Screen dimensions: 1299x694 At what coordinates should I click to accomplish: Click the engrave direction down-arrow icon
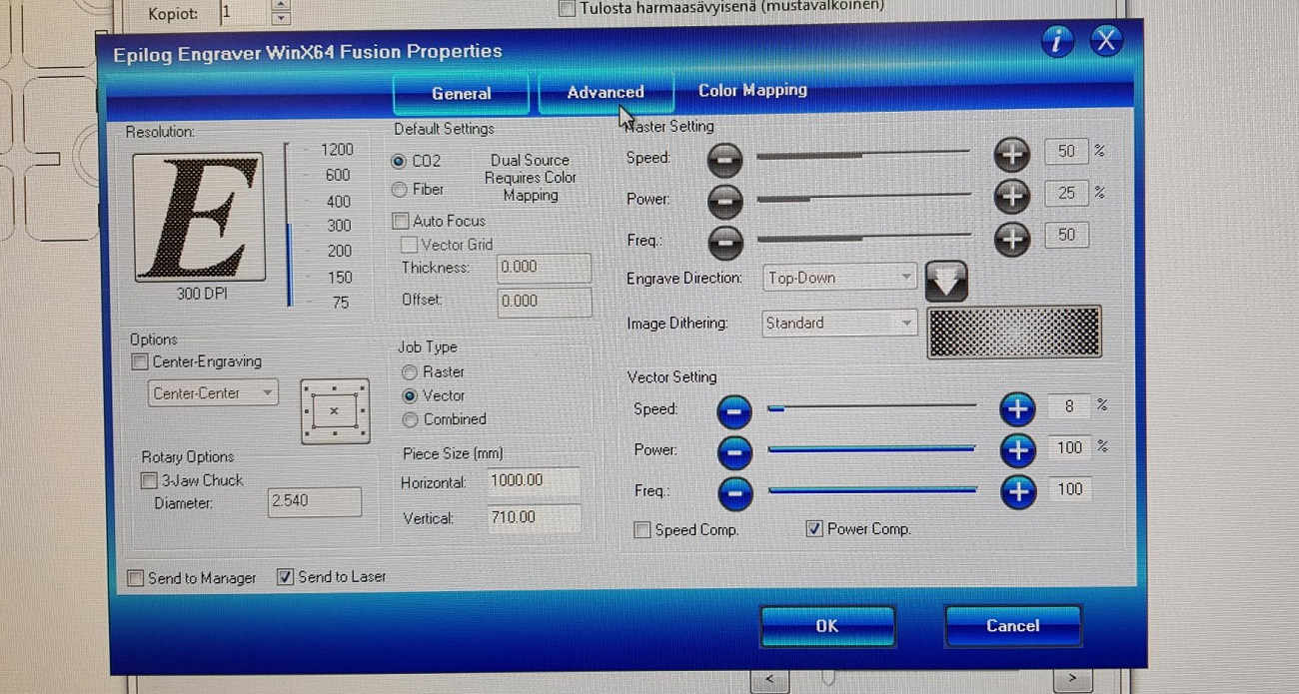click(946, 281)
